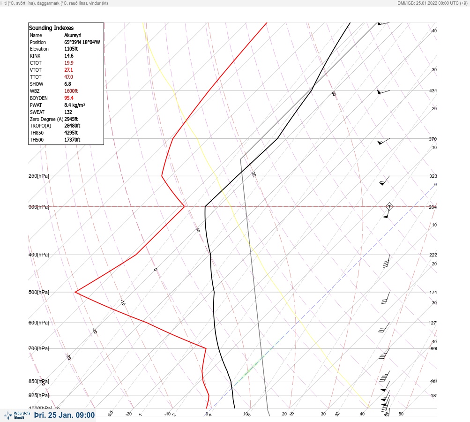Click the BOYDEN value '95.4'
The width and height of the screenshot is (470, 422).
pyautogui.click(x=68, y=98)
